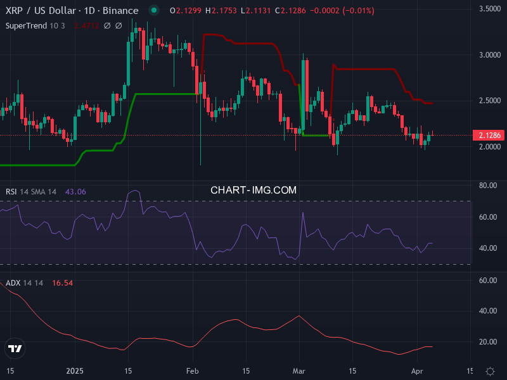
Task: Click the ADX 20.00 axis label
Action: [x=488, y=342]
